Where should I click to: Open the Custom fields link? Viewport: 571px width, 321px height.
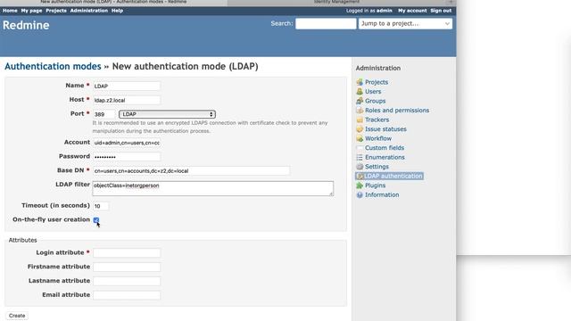point(385,148)
